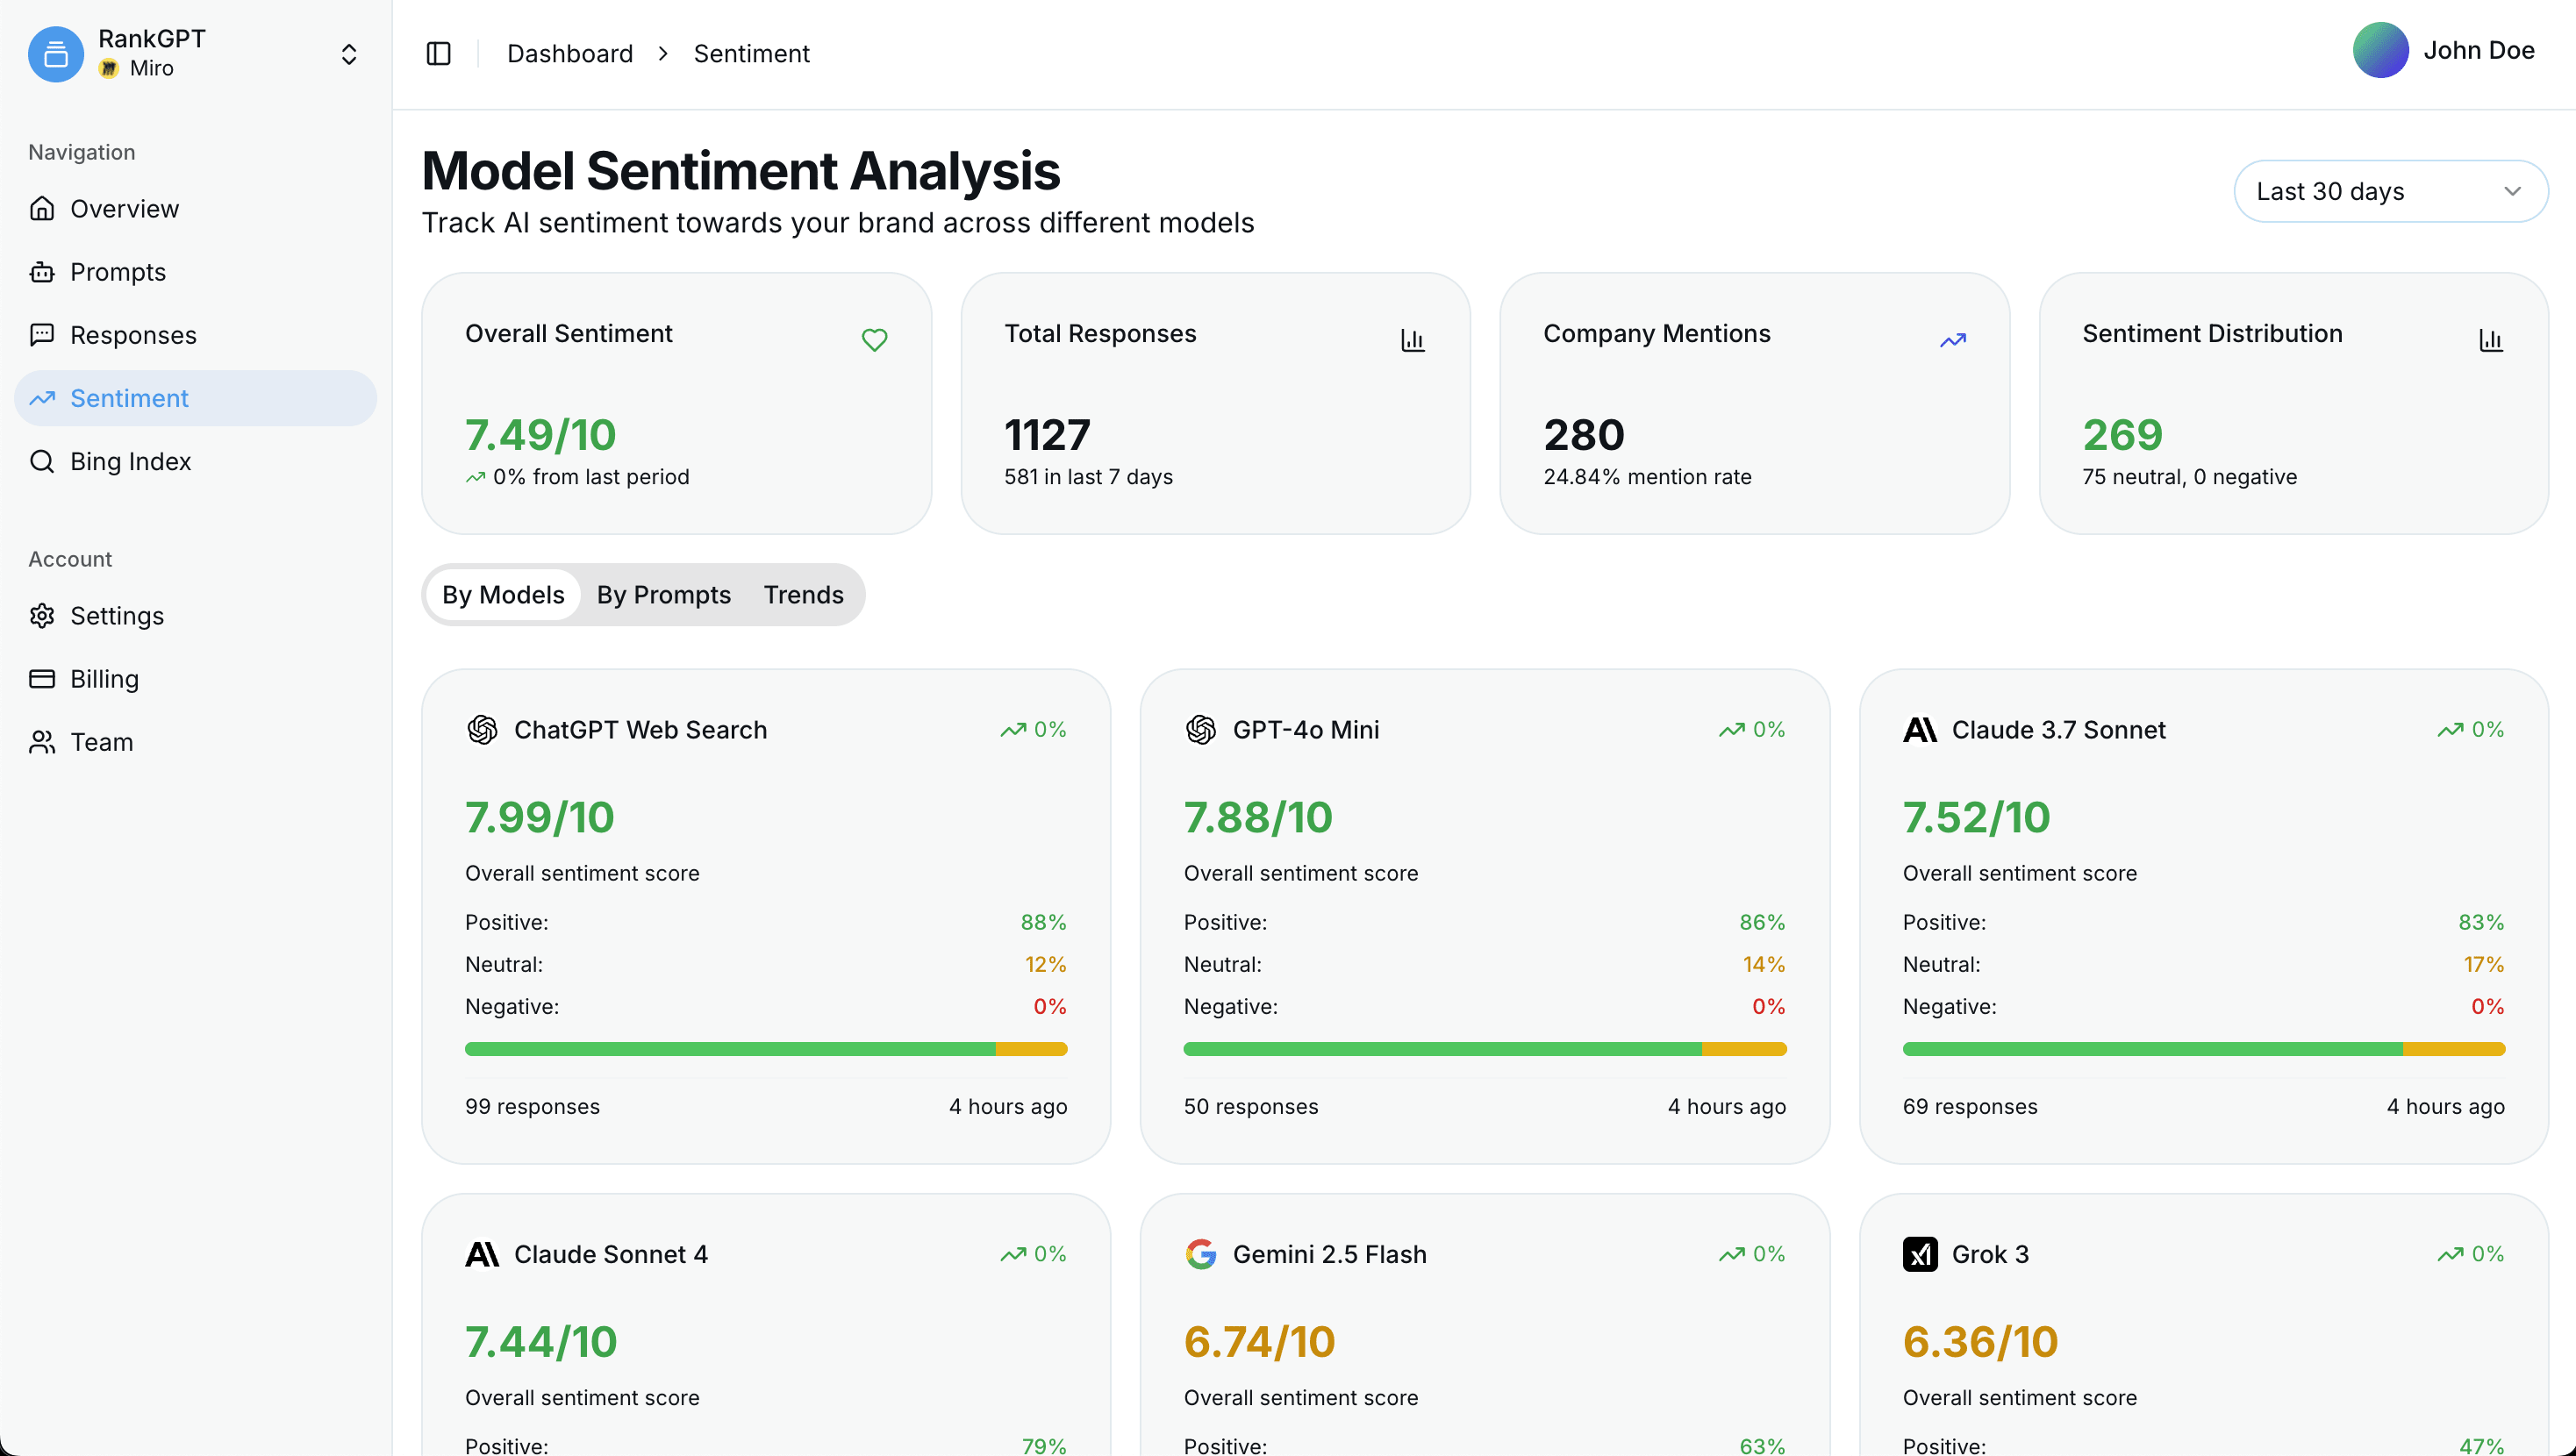Viewport: 2576px width, 1456px height.
Task: Click the Sentiment breadcrumb
Action: pos(751,54)
